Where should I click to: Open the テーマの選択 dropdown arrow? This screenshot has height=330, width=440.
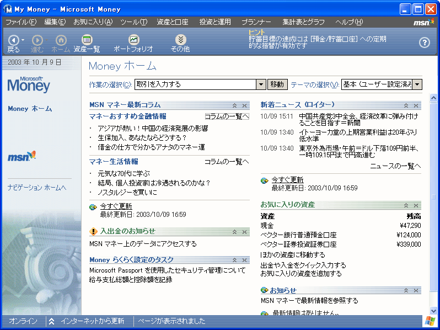[x=417, y=84]
